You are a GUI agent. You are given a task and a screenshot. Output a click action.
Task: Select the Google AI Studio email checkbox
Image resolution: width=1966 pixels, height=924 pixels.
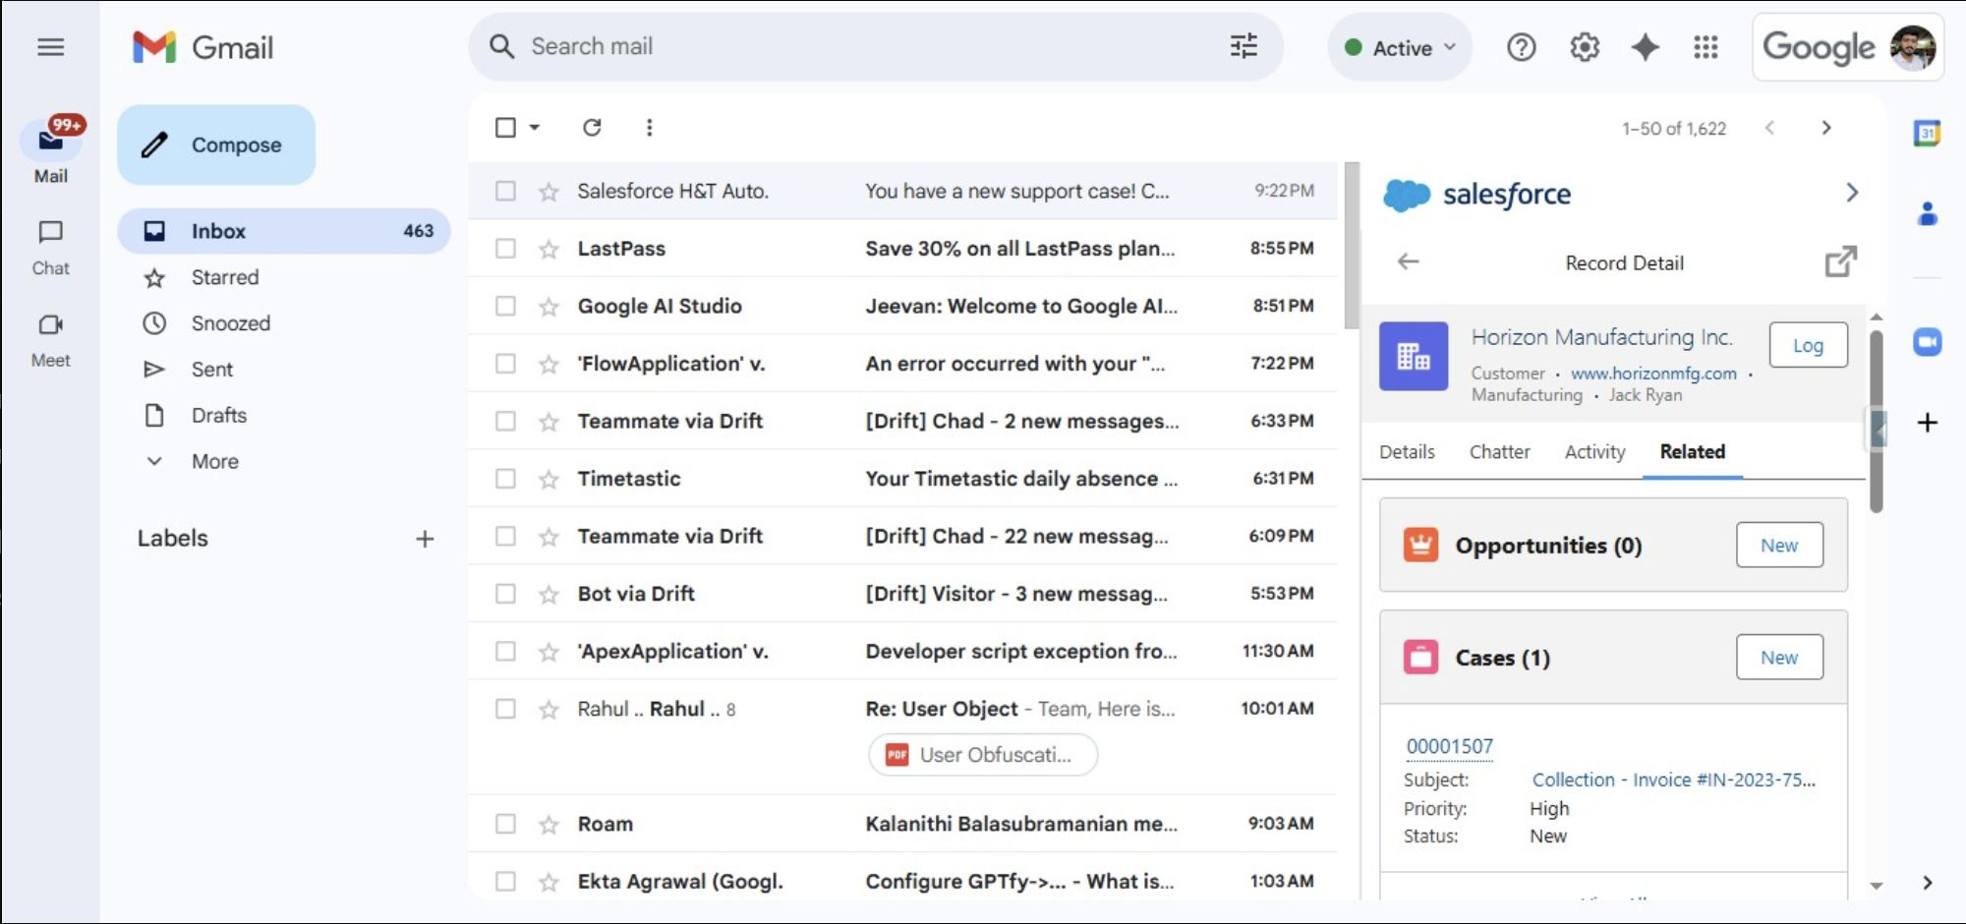pyautogui.click(x=505, y=306)
